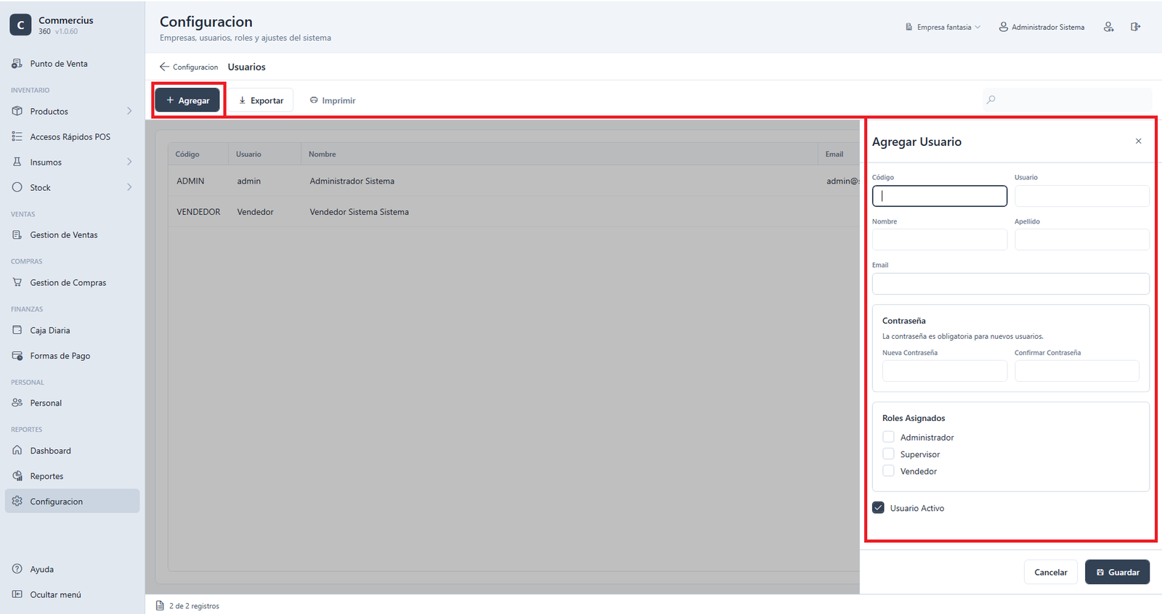The image size is (1162, 614).
Task: Save the new user with Guardar
Action: (x=1117, y=572)
